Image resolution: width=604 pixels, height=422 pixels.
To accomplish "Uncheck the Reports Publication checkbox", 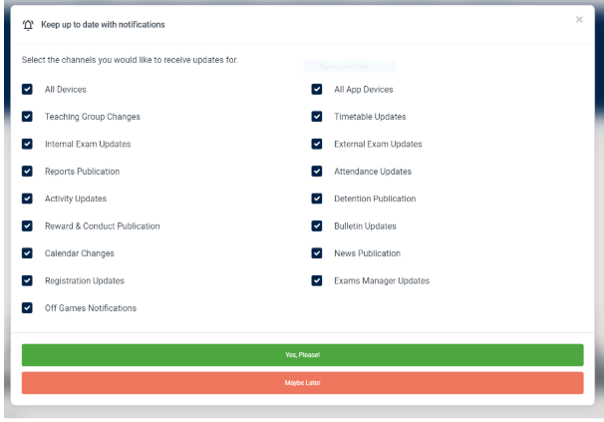I will (28, 172).
